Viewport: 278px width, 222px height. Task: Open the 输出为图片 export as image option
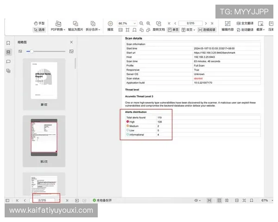click(76, 30)
